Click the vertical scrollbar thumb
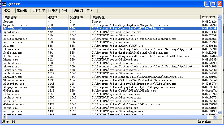Viewport: 224px width, 125px height. pyautogui.click(x=219, y=38)
